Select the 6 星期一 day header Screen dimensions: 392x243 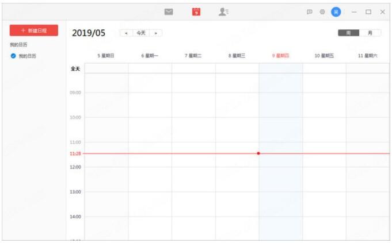pos(150,56)
